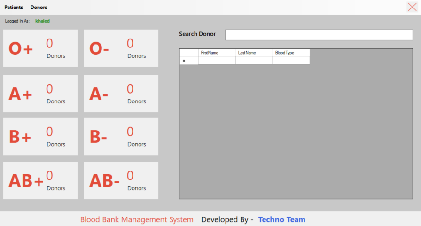Click the red X close icon

point(412,7)
